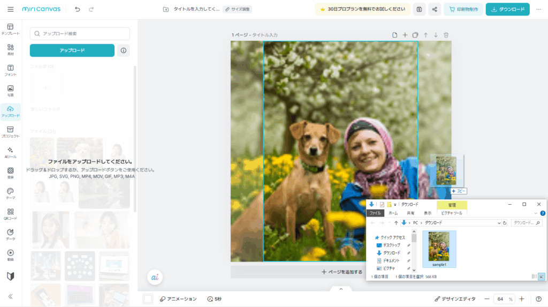Expand the Explorer ribbon chevron
The height and width of the screenshot is (307, 548).
coord(535,213)
